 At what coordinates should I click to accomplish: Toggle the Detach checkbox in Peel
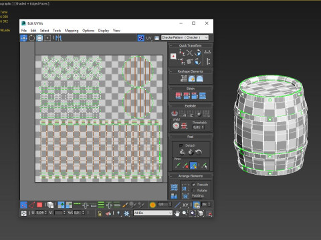coord(181,145)
